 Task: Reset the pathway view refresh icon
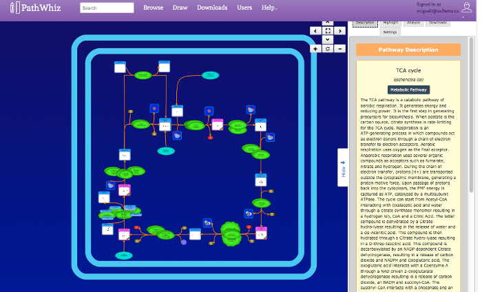[x=328, y=49]
